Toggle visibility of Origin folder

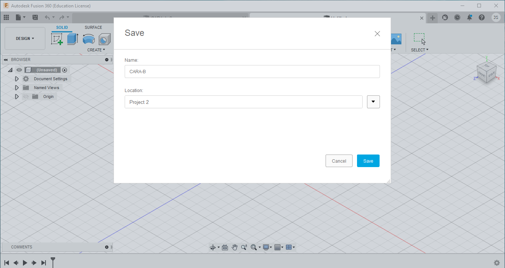26,96
